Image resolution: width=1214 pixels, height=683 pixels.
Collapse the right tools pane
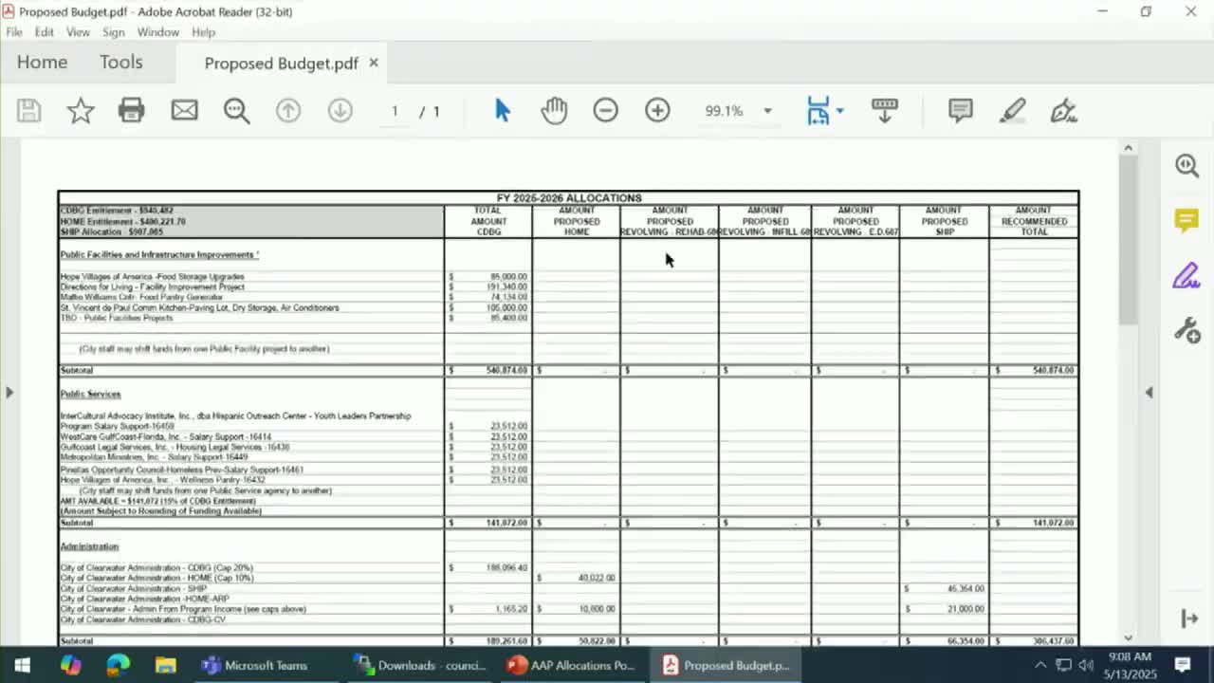(x=1150, y=392)
